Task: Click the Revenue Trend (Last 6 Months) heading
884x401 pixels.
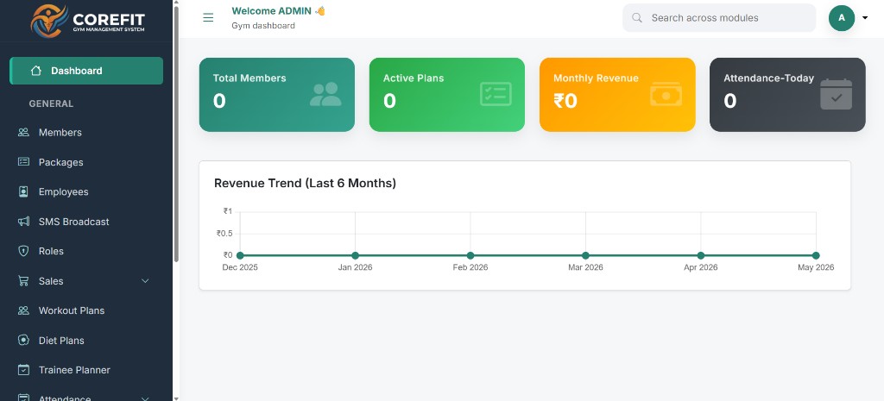Action: 305,183
